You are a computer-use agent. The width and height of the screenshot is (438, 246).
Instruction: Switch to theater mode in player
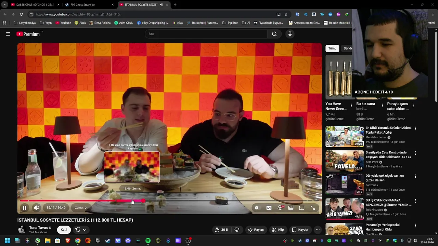tap(291, 208)
